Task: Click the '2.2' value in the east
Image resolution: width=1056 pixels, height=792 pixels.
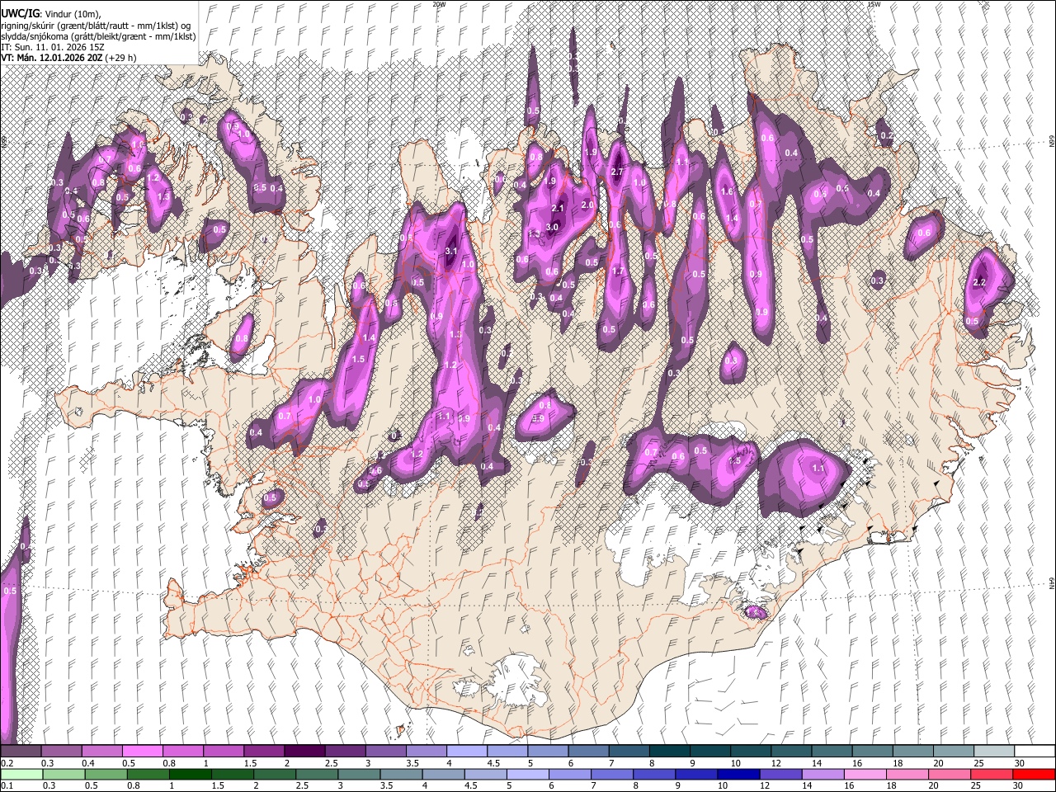Action: (980, 282)
